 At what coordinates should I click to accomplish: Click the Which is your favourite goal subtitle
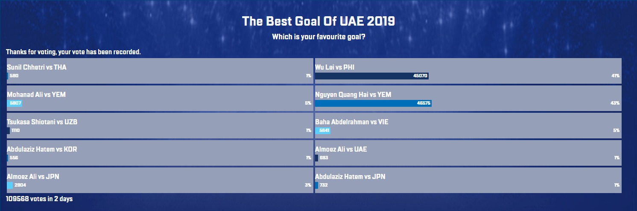click(318, 37)
